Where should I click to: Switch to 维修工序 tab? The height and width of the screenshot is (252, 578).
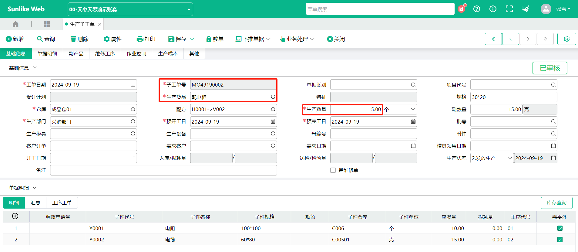click(x=105, y=53)
